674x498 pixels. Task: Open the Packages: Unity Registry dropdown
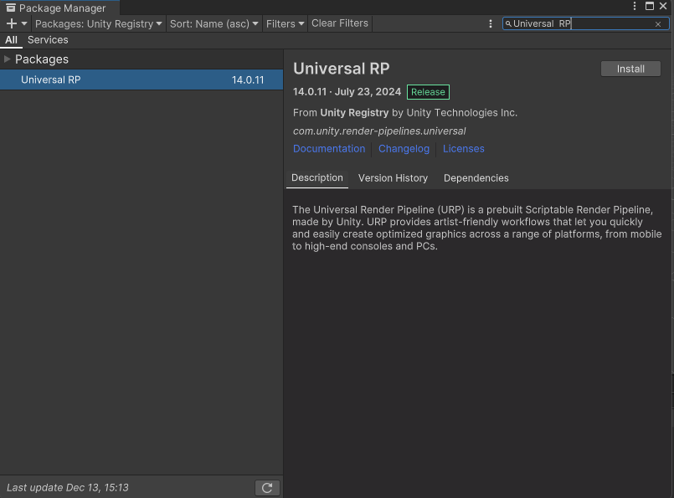click(99, 23)
